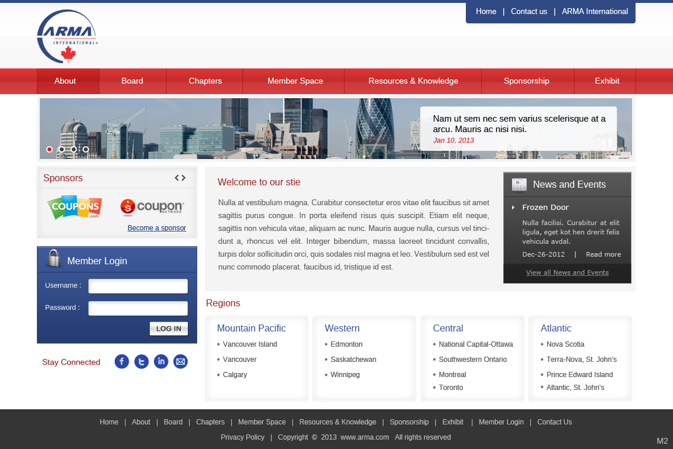
Task: Expand the Frozen Door news arrow
Action: pos(513,208)
